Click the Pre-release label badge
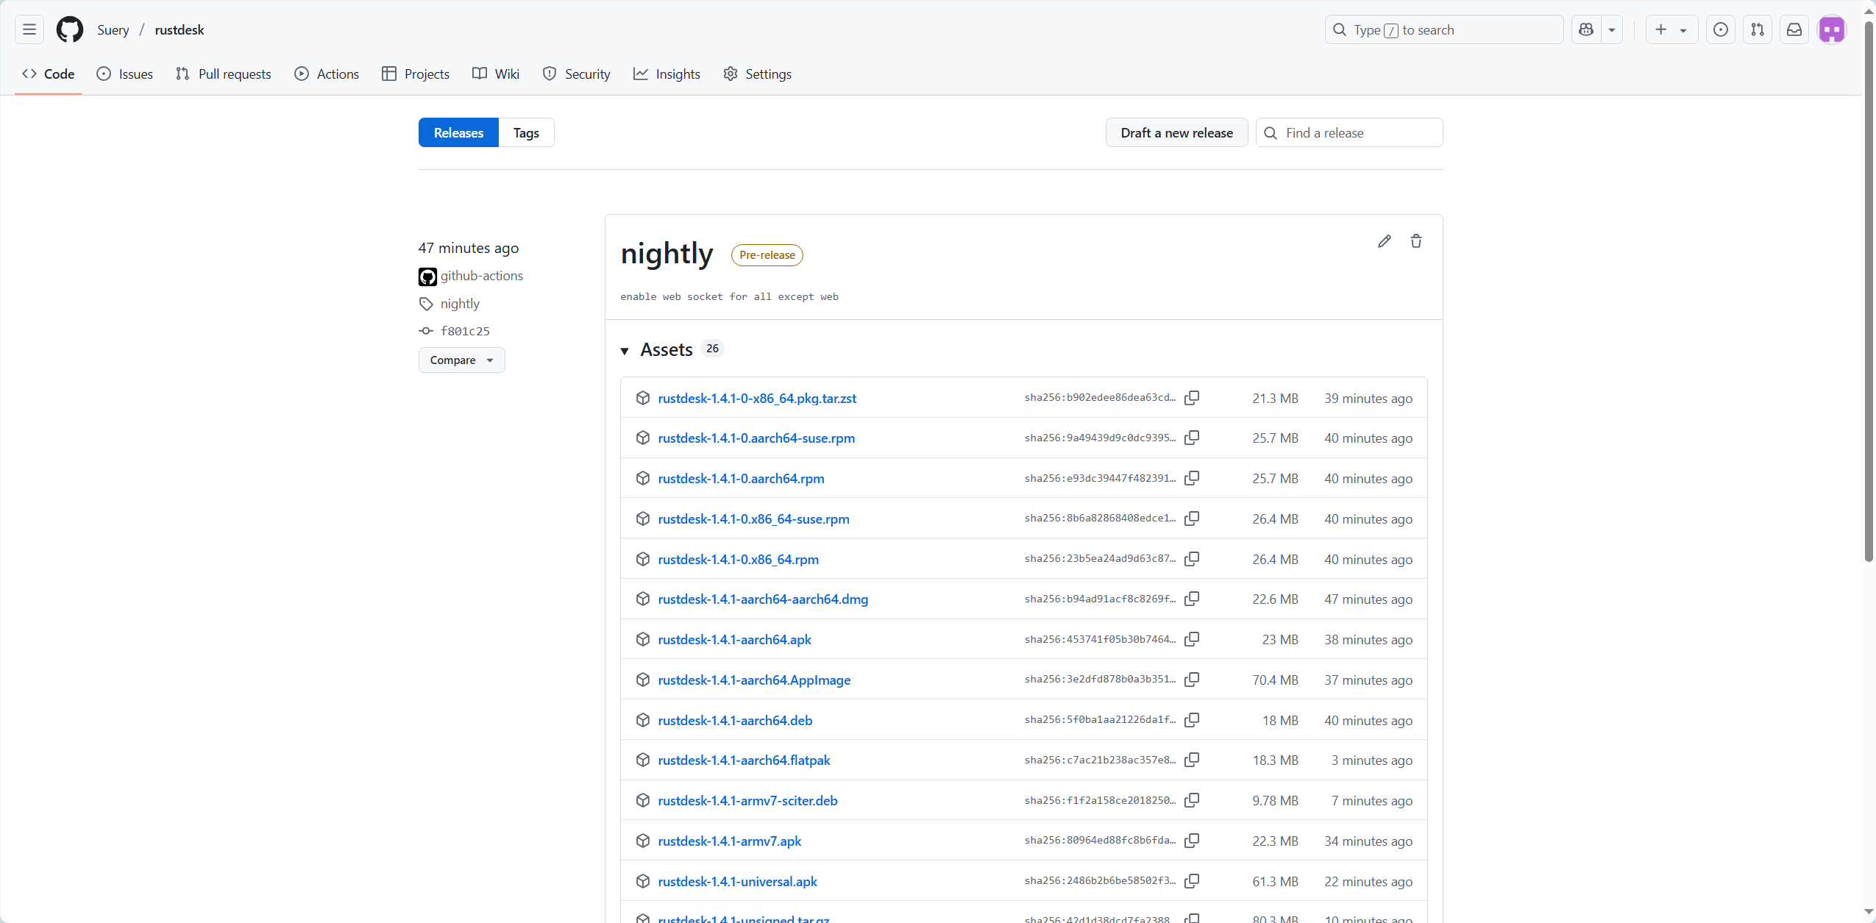Image resolution: width=1876 pixels, height=923 pixels. tap(767, 254)
